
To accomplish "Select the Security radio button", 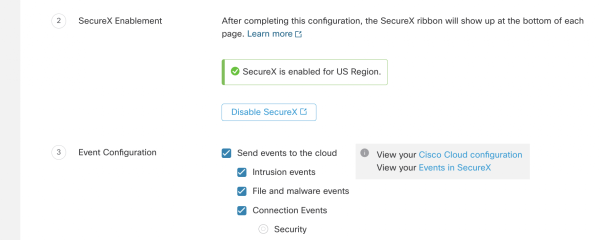I will pyautogui.click(x=263, y=229).
